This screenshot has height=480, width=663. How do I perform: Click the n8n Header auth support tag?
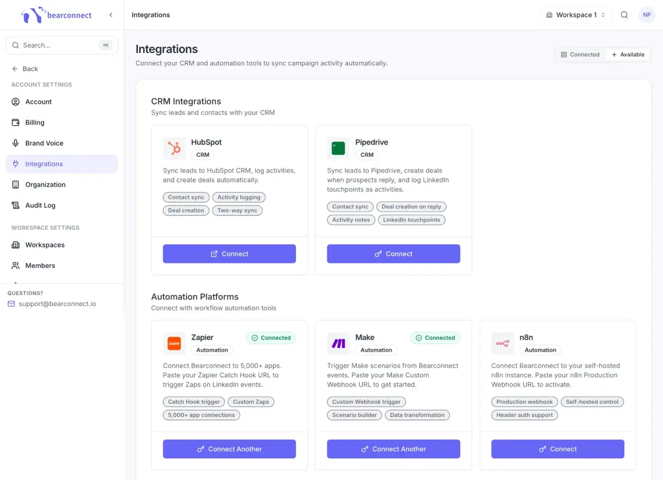tap(524, 415)
